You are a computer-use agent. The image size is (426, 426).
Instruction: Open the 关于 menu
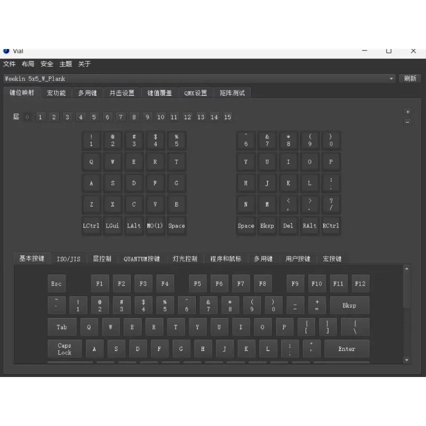(84, 64)
